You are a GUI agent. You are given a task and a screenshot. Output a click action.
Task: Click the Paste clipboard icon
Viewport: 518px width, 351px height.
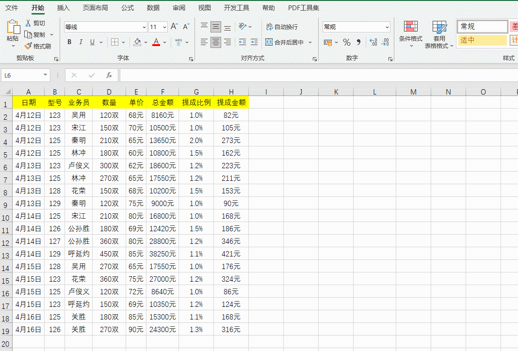pos(13,27)
